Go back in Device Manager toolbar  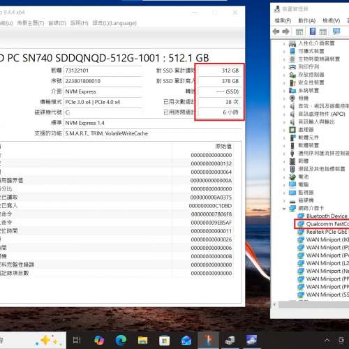(x=276, y=31)
